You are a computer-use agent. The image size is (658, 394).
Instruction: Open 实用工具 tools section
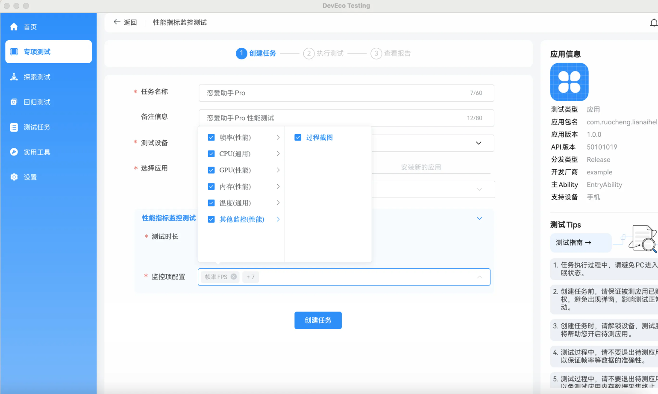tap(34, 152)
